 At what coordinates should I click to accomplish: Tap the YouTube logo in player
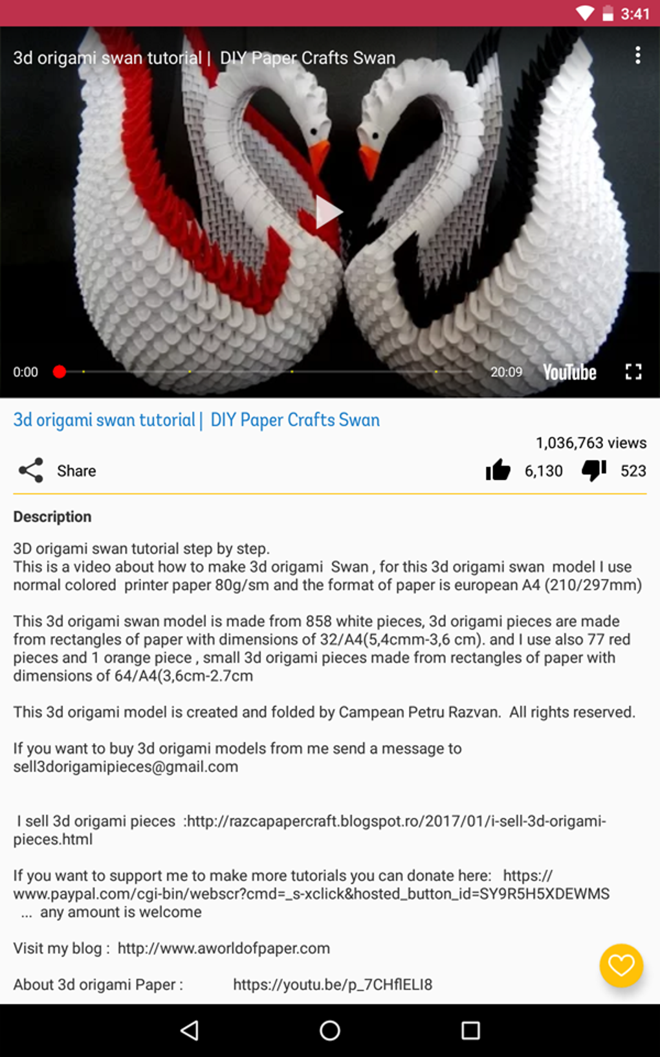tap(569, 372)
